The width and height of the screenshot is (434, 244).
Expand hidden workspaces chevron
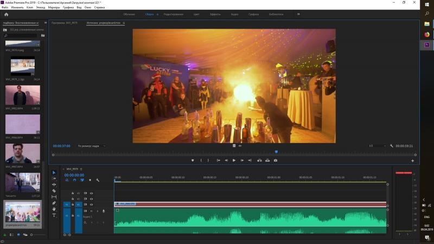(298, 14)
